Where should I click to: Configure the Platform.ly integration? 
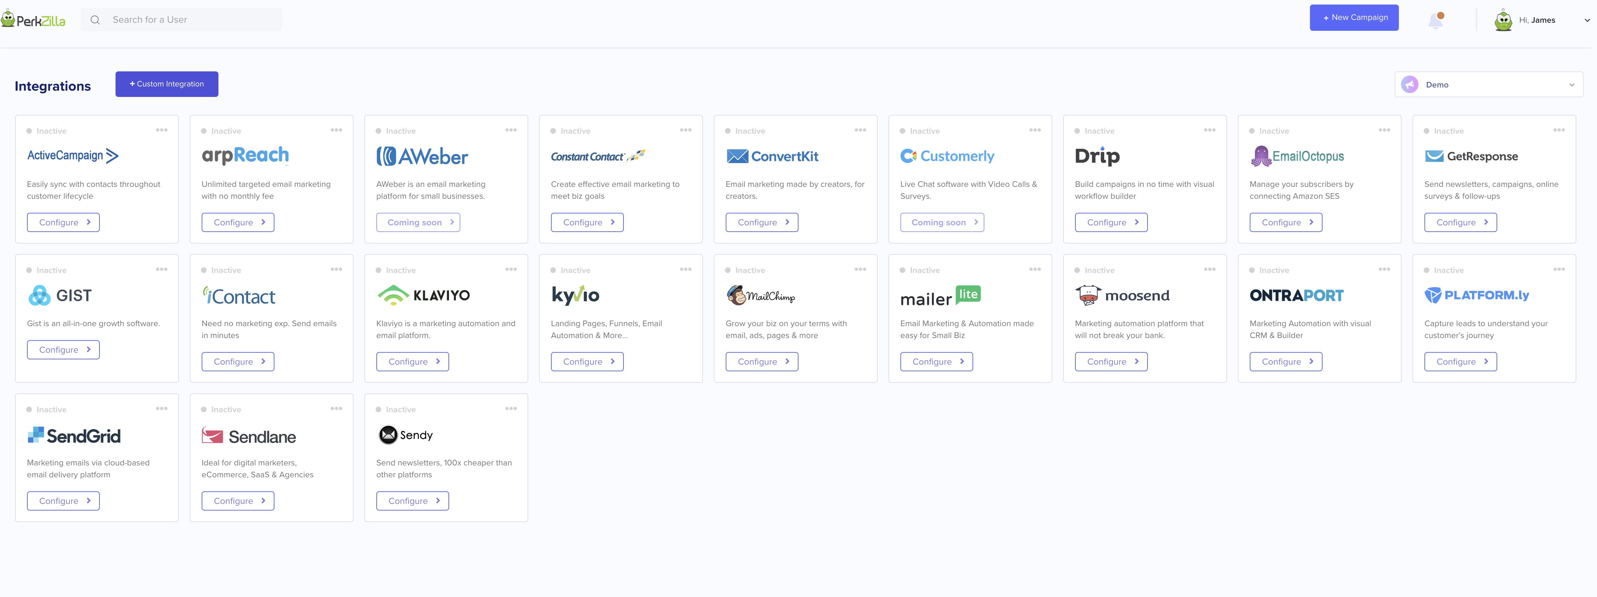[1460, 361]
